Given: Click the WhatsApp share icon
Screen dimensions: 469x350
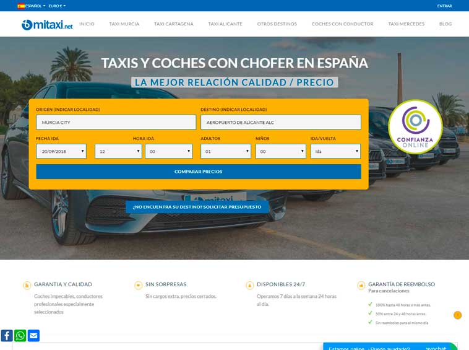Looking at the screenshot, I should click(20, 336).
